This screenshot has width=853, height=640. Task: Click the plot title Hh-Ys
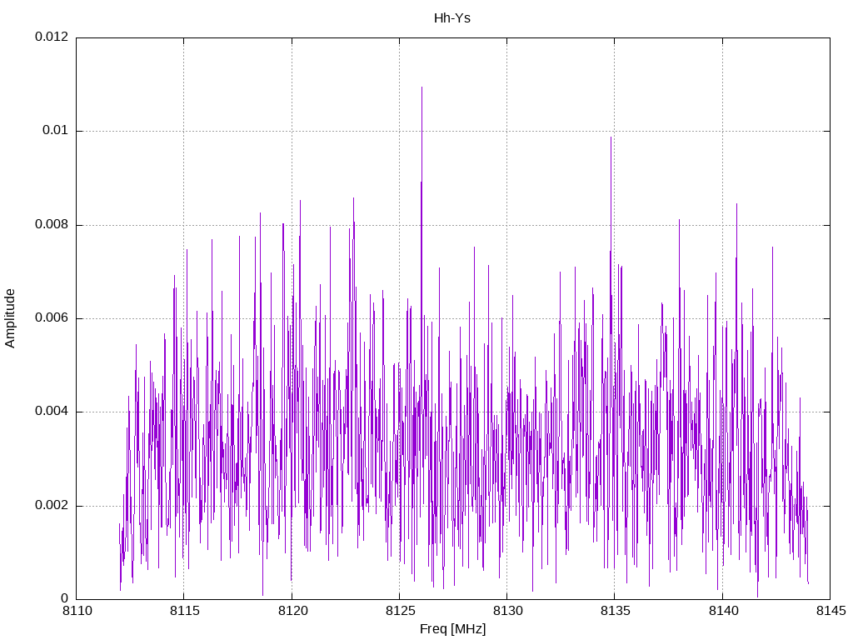[452, 18]
